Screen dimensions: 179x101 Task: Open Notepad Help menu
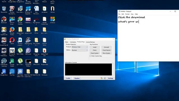click(136, 14)
